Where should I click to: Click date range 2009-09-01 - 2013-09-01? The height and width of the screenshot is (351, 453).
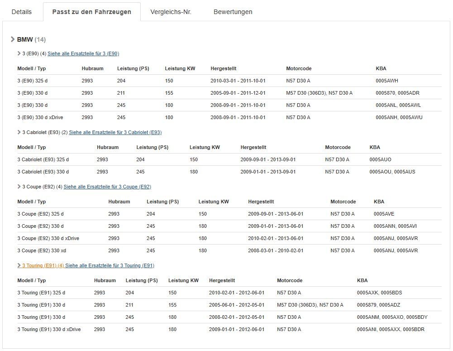point(268,159)
